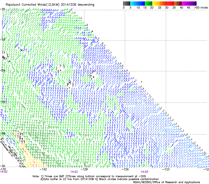Viewport: 209px width, 184px height.
Task: Click the latitude label '-20'
Action: pyautogui.click(x=3, y=9)
